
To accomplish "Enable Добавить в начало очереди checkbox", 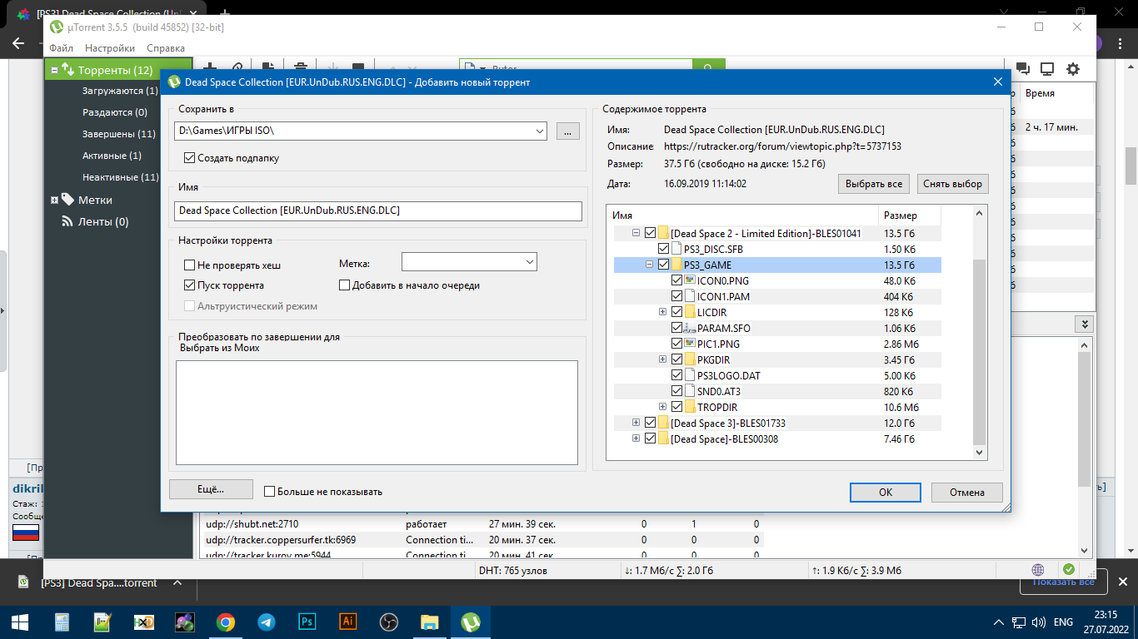I will point(345,285).
